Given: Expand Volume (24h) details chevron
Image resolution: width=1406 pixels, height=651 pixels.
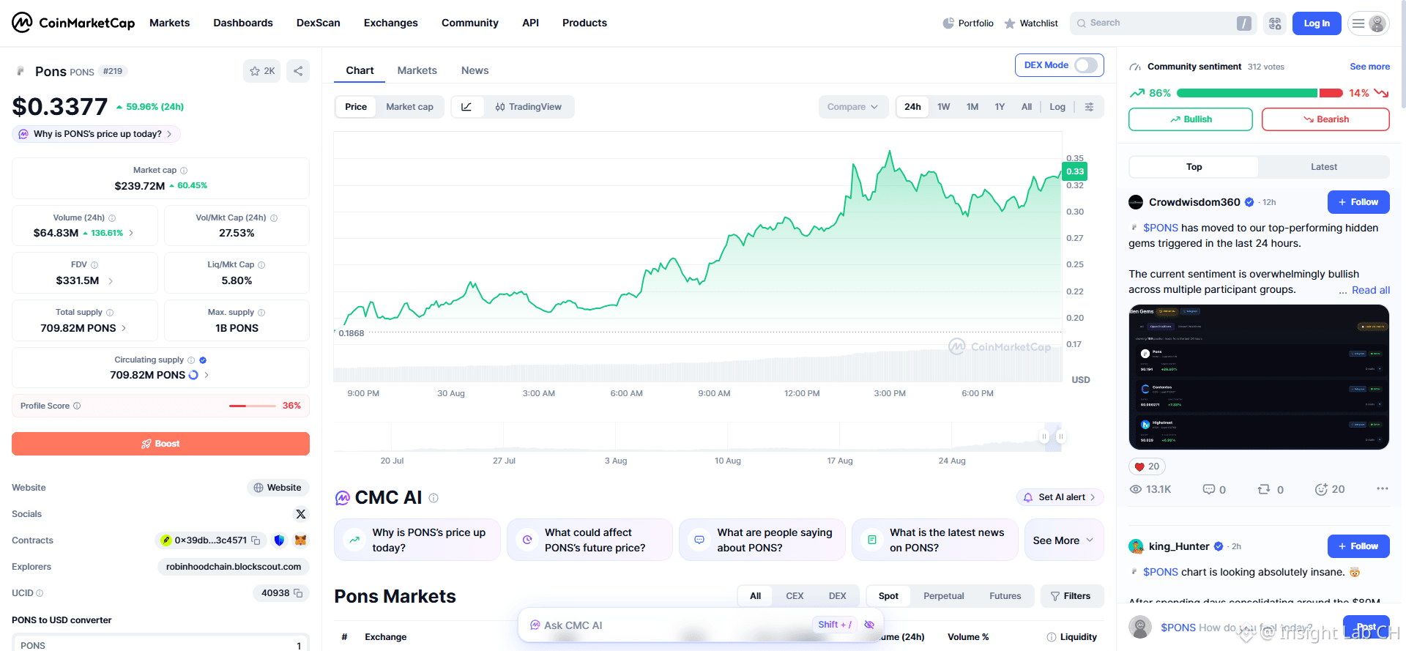Looking at the screenshot, I should 131,233.
